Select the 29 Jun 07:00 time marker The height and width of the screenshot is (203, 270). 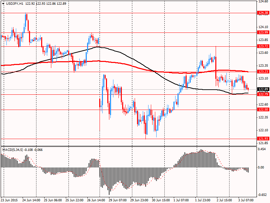(117, 200)
